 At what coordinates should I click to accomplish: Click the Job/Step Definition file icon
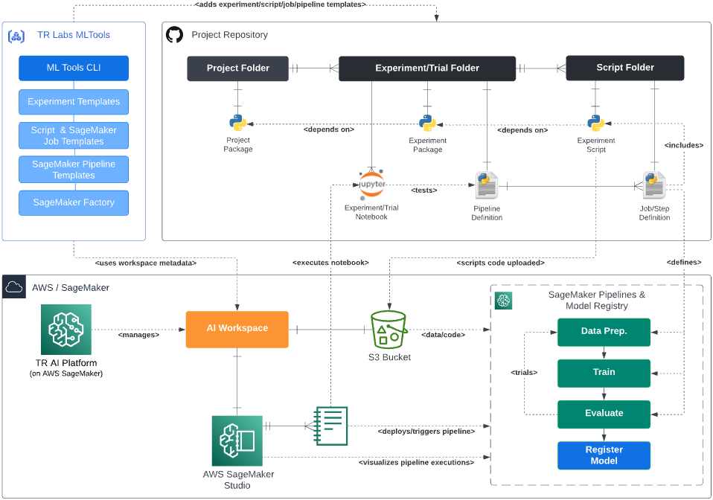[x=654, y=185]
